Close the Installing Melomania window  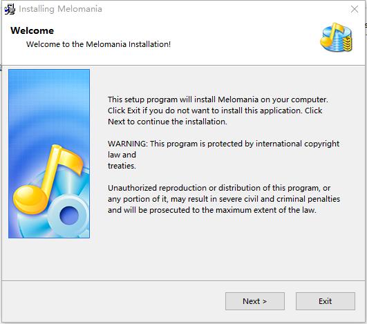point(355,9)
